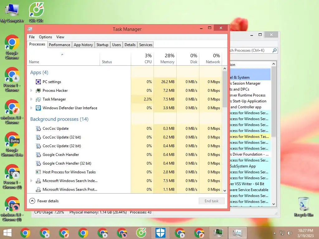Click the Process Hacker scrollbar down arrow
Image resolution: width=319 pixels, height=239 pixels.
[274, 204]
